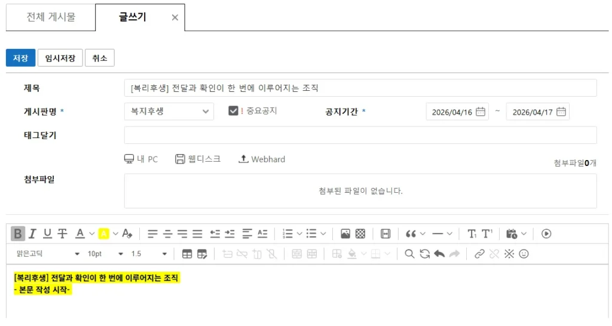
Task: Apply italic formatting to text
Action: click(33, 233)
